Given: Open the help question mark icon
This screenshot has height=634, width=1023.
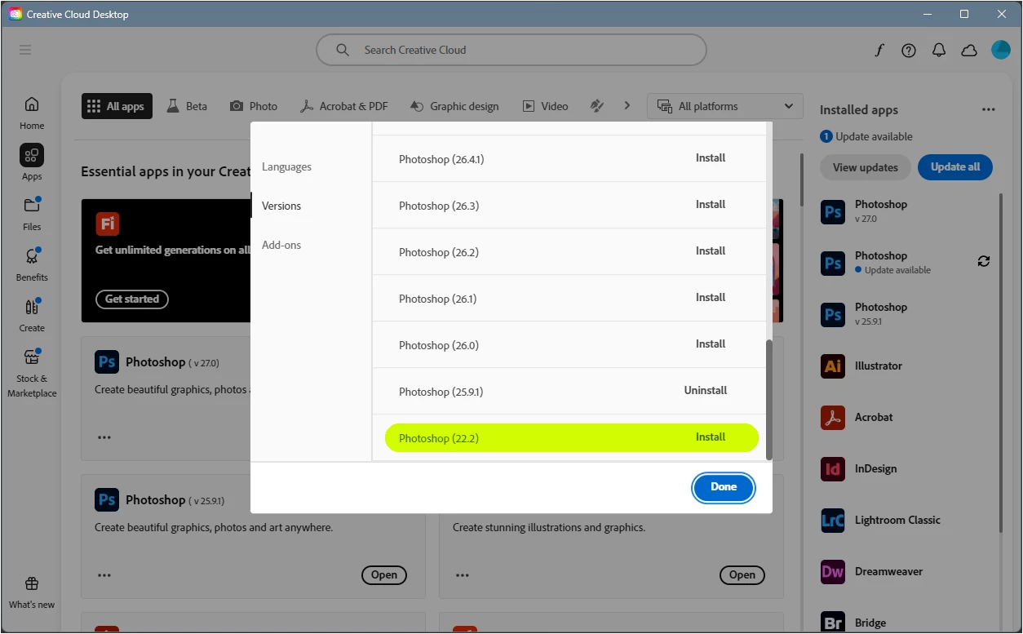Looking at the screenshot, I should coord(909,50).
